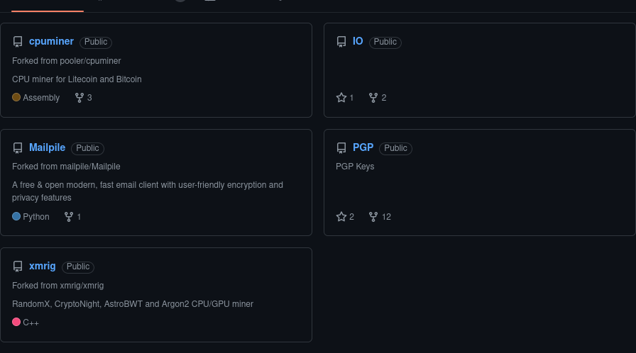This screenshot has width=636, height=353.
Task: Navigate to the IO repository
Action: click(358, 42)
